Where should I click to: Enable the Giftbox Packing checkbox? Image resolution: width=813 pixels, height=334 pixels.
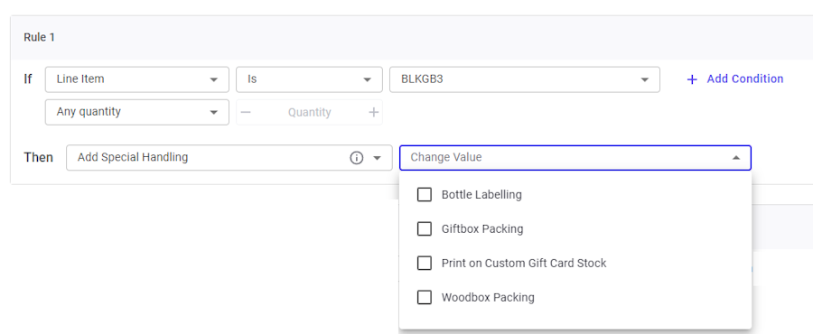coord(425,229)
